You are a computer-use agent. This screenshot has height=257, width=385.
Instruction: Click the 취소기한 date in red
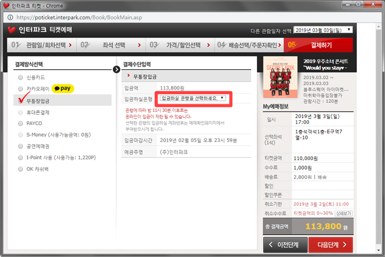point(321,204)
